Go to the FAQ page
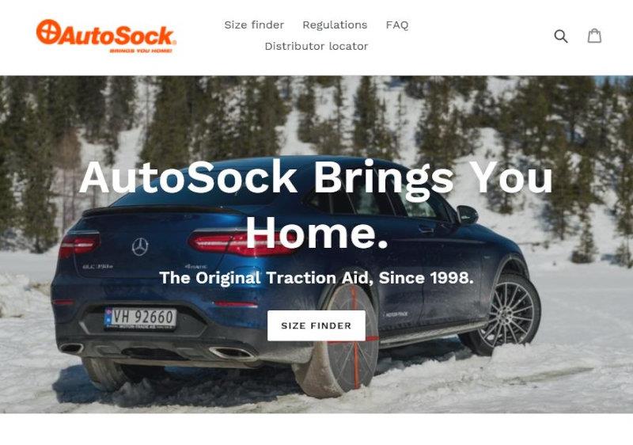 coord(397,25)
